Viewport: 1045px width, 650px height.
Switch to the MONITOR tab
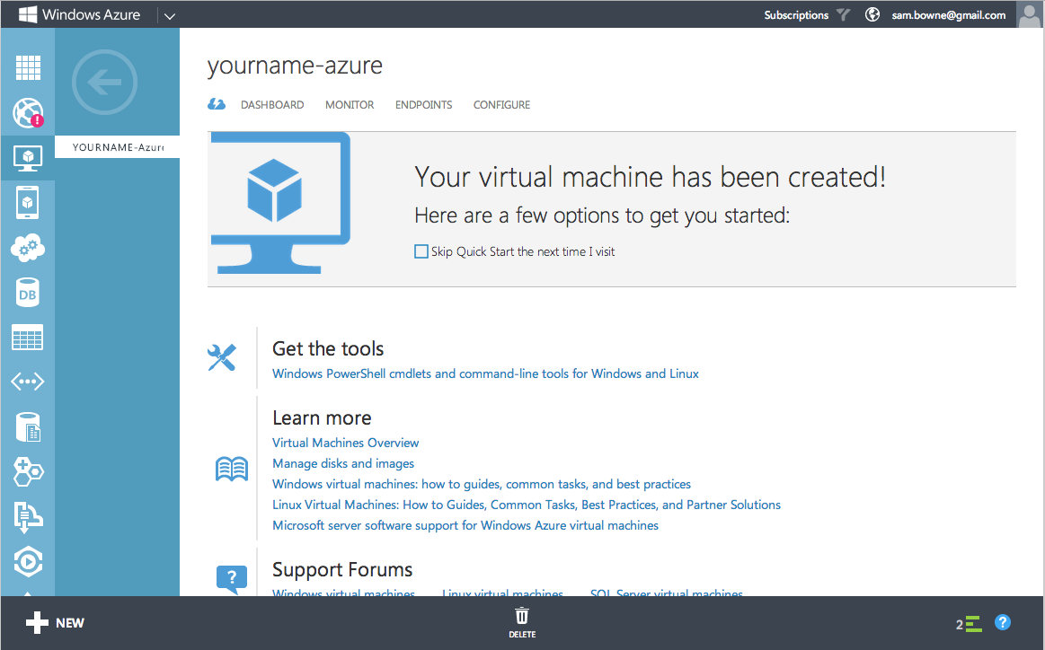click(350, 104)
